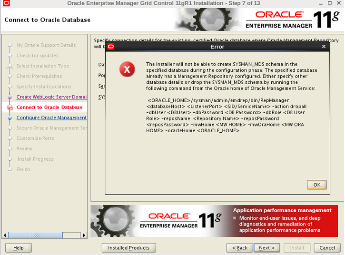Click the Connect to Oracle Database heading
The image size is (345, 255).
tap(47, 20)
